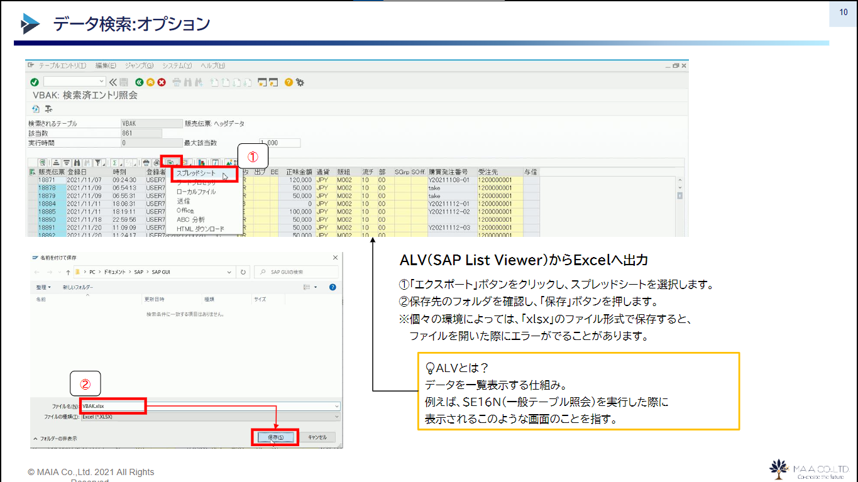Click the Print icon in standard toolbar
The width and height of the screenshot is (858, 482).
[x=176, y=82]
